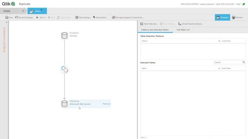Open Table Selection

149,24
